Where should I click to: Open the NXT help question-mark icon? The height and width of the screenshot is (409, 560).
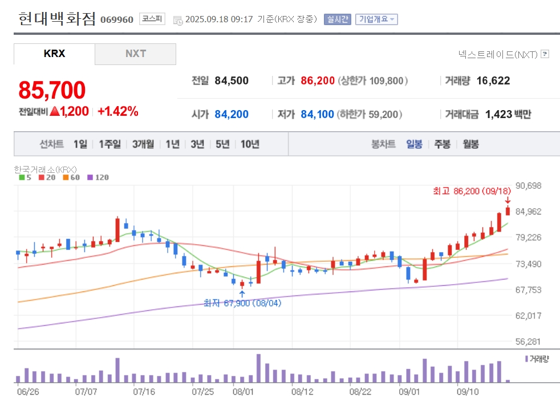point(545,54)
